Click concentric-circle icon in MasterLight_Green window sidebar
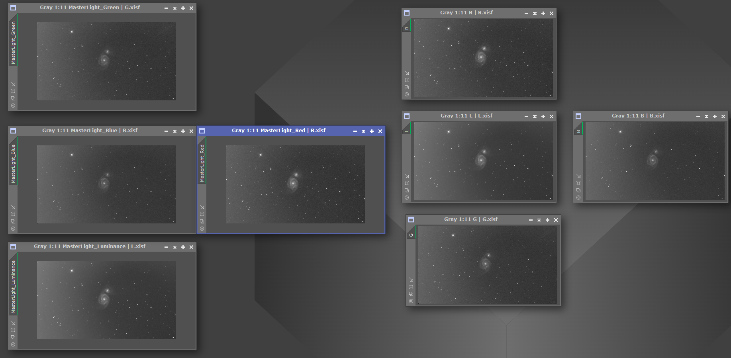731x358 pixels. [x=13, y=106]
